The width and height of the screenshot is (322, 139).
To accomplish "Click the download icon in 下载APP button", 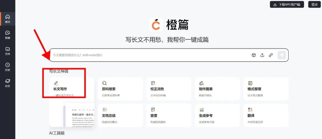I will click(275, 4).
